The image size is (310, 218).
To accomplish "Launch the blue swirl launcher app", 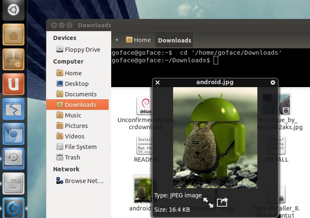I will coord(13,208).
